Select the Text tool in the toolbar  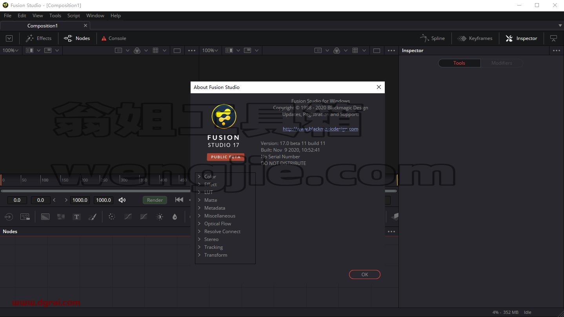click(76, 217)
